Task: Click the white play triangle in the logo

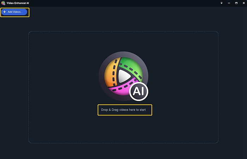Action: [124, 76]
